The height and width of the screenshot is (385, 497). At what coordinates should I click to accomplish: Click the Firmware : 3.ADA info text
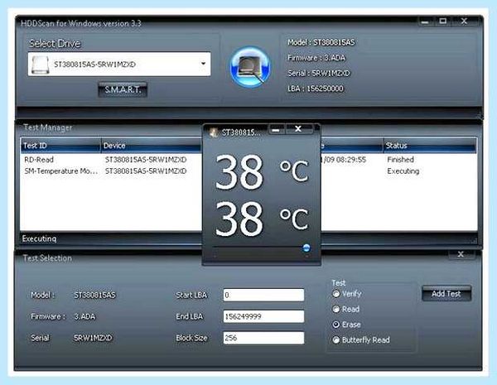point(316,58)
